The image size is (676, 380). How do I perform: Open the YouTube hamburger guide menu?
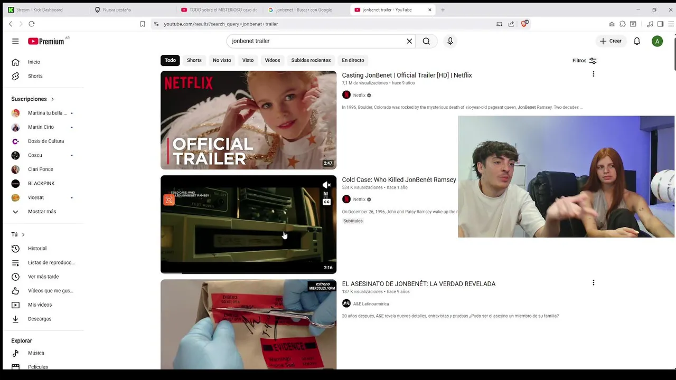pyautogui.click(x=15, y=41)
